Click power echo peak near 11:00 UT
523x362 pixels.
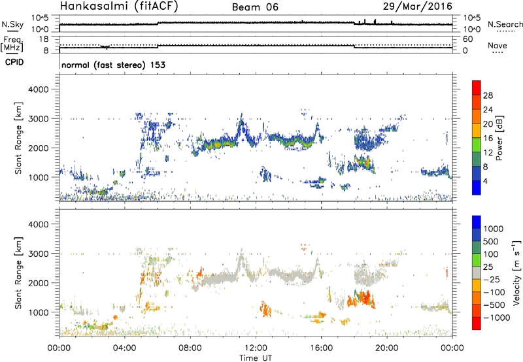pyautogui.click(x=241, y=125)
